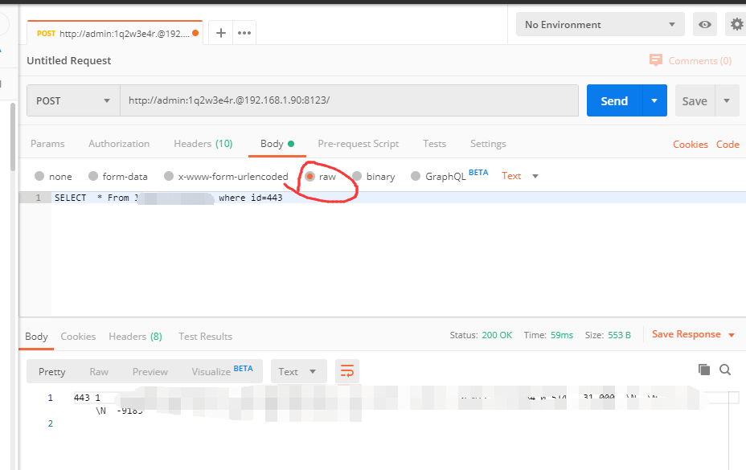Open manage environments gear icon
746x470 pixels.
[x=736, y=25]
